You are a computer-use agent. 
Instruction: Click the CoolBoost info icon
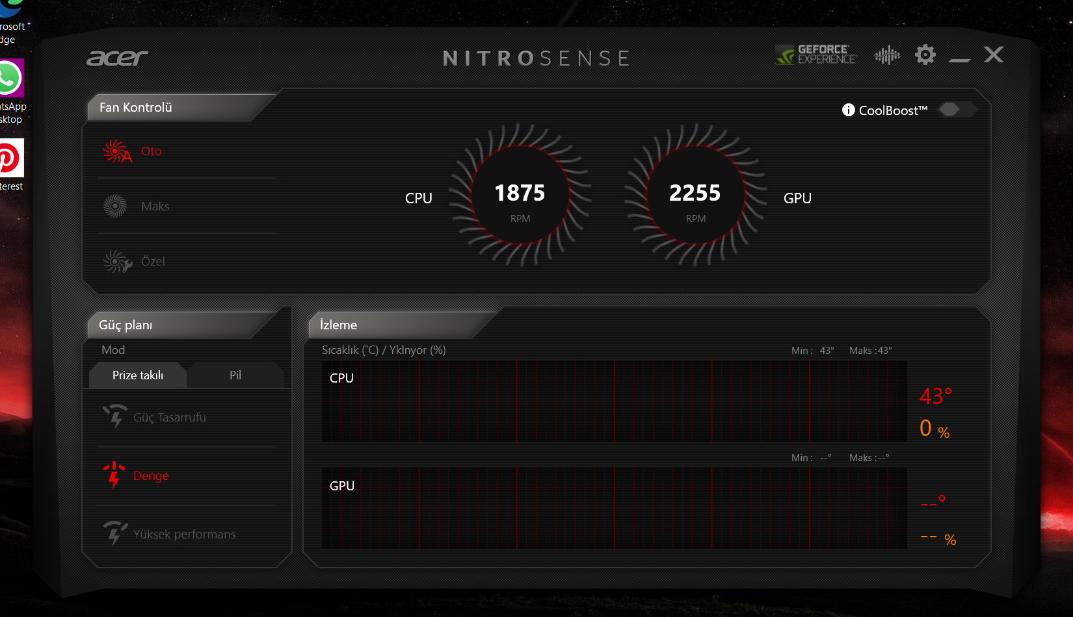[848, 110]
